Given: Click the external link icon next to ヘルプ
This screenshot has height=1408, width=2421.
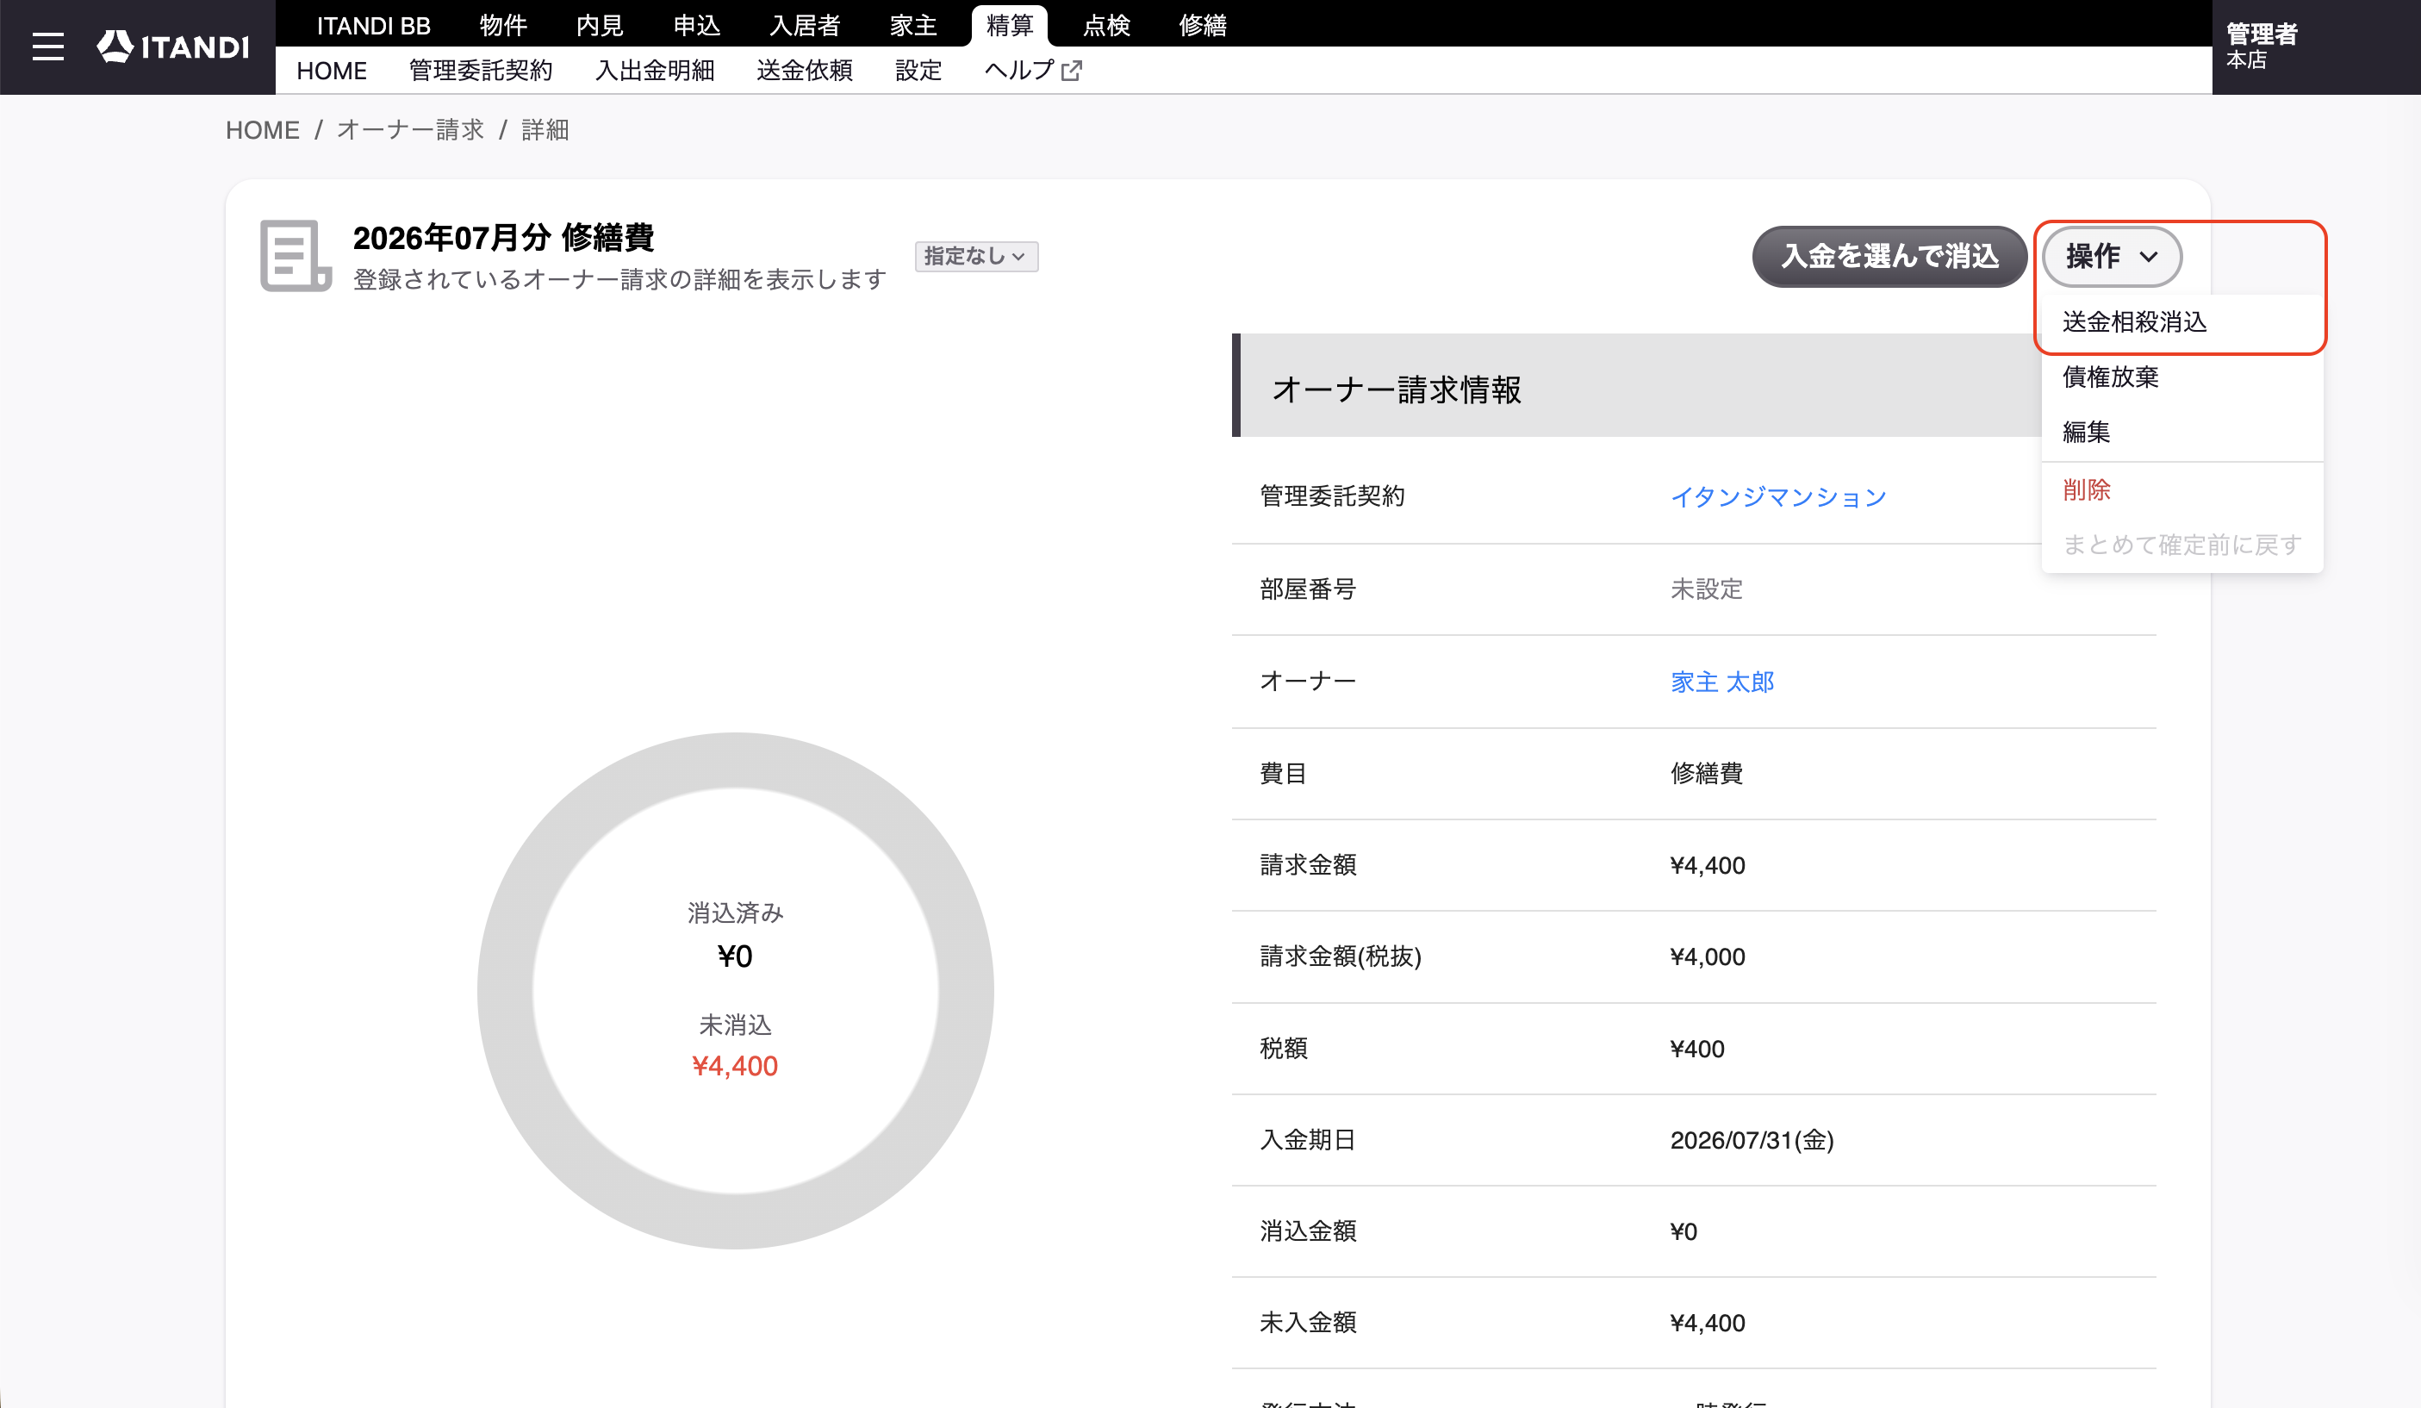Looking at the screenshot, I should (x=1071, y=70).
